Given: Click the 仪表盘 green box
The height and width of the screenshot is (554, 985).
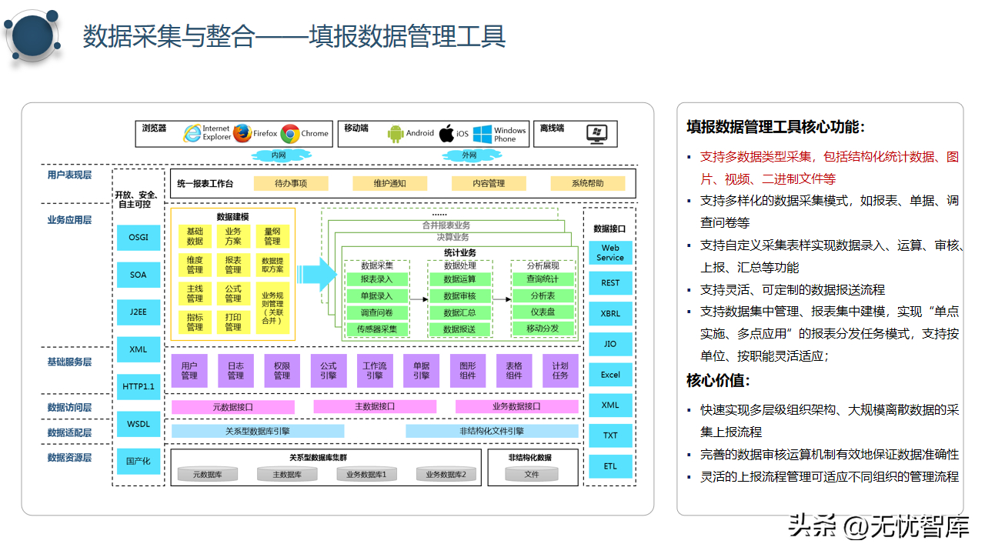Looking at the screenshot, I should tap(543, 312).
